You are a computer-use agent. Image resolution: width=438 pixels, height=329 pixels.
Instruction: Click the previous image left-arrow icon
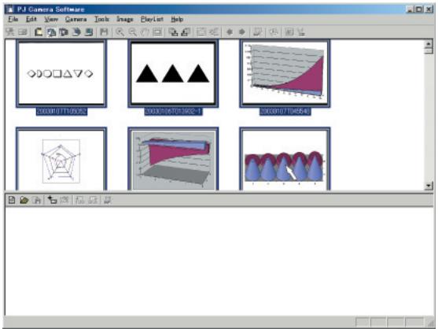click(x=230, y=32)
